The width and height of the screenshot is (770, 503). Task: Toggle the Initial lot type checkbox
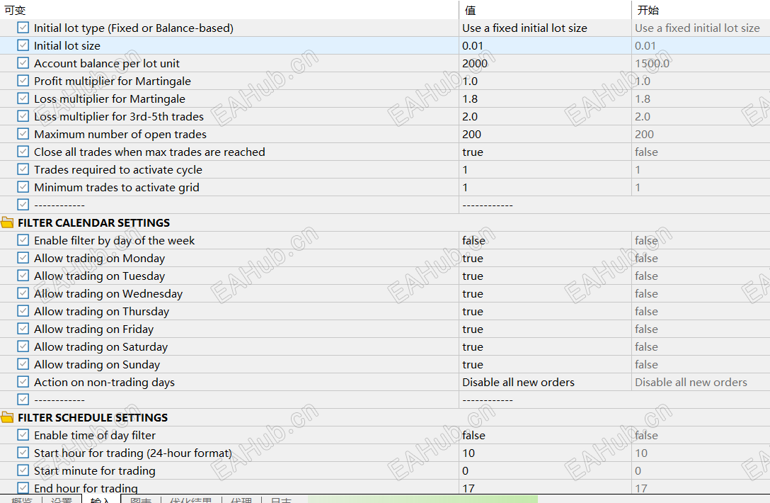23,28
